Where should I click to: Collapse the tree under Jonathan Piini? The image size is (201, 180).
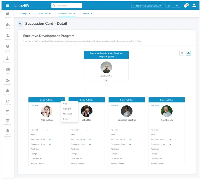coord(106,81)
